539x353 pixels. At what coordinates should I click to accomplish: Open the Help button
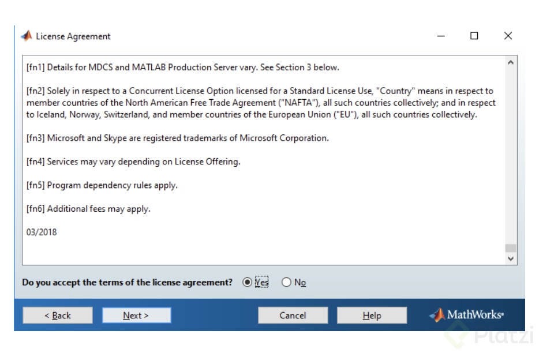point(372,315)
